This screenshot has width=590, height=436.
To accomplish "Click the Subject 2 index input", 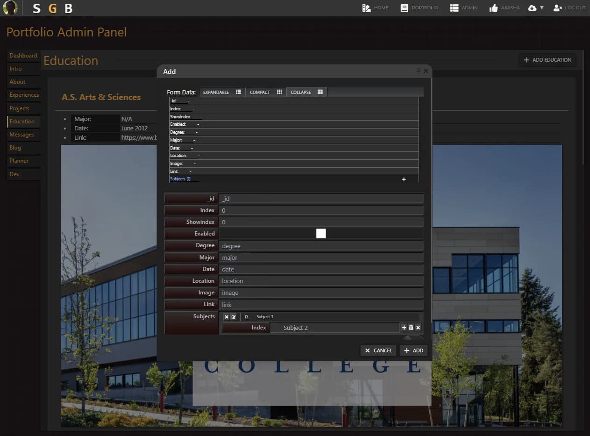I will tap(334, 328).
